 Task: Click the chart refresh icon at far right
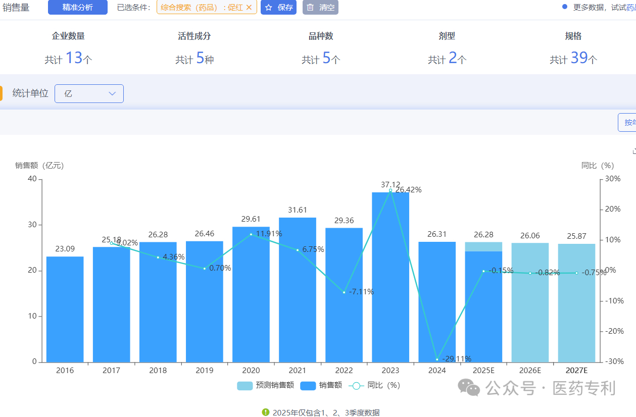click(x=633, y=151)
